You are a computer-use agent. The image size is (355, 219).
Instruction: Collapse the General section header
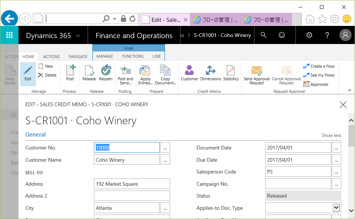[x=35, y=135]
